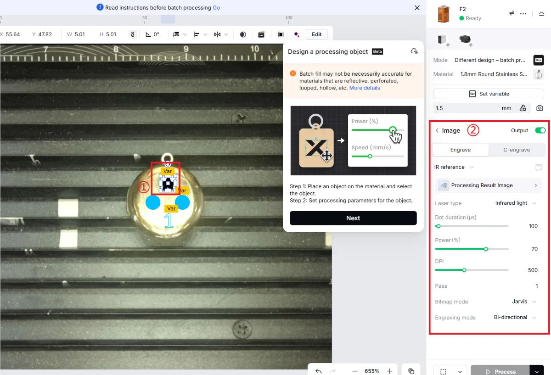
Task: Click the save parameters icon beside IR reference
Action: tap(539, 168)
